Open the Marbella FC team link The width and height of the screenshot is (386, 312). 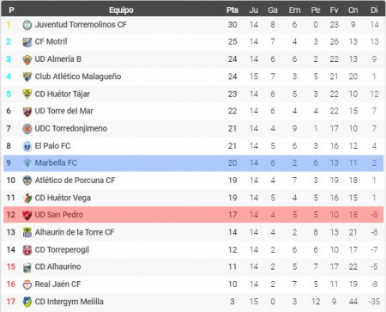coord(56,163)
